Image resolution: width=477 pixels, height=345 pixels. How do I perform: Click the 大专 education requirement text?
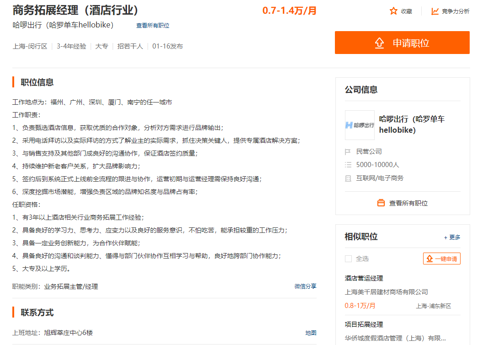pos(101,46)
